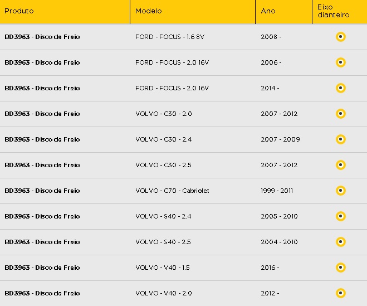The image size is (367, 306).
Task: Open BD3963 product link in Focus 1.6 row
Action: (42, 37)
